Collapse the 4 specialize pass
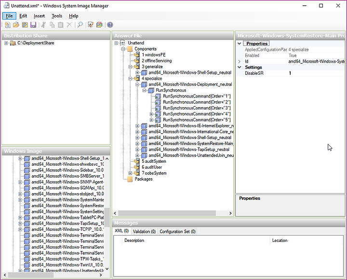Image resolution: width=347 pixels, height=280 pixels. [x=130, y=79]
